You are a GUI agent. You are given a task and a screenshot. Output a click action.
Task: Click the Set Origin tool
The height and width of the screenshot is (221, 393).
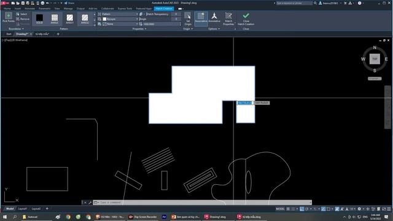188,19
